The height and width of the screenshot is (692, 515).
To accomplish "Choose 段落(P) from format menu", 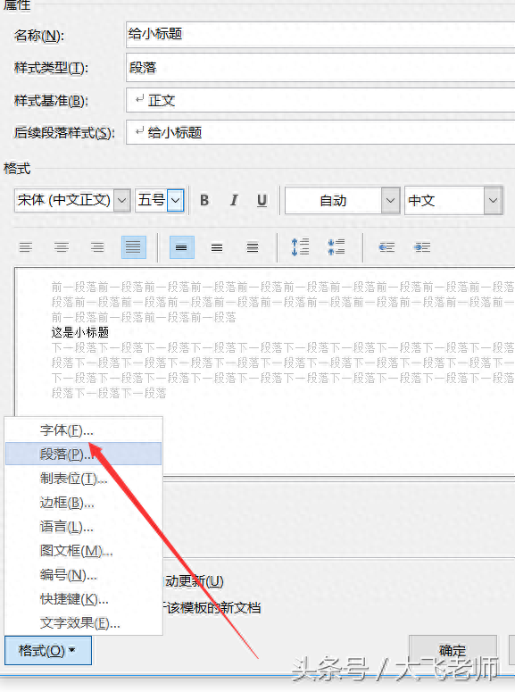I will click(x=83, y=454).
